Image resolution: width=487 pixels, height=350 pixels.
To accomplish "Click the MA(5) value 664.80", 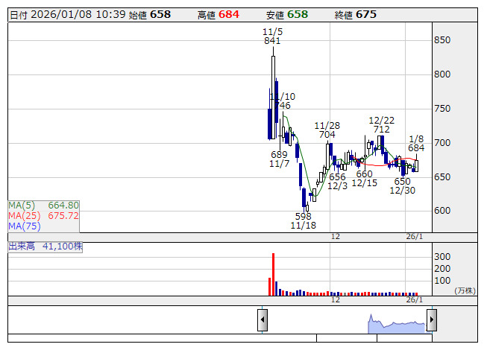I will pyautogui.click(x=63, y=206).
